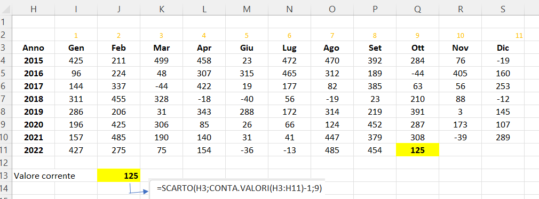Select column header H

tap(33, 10)
